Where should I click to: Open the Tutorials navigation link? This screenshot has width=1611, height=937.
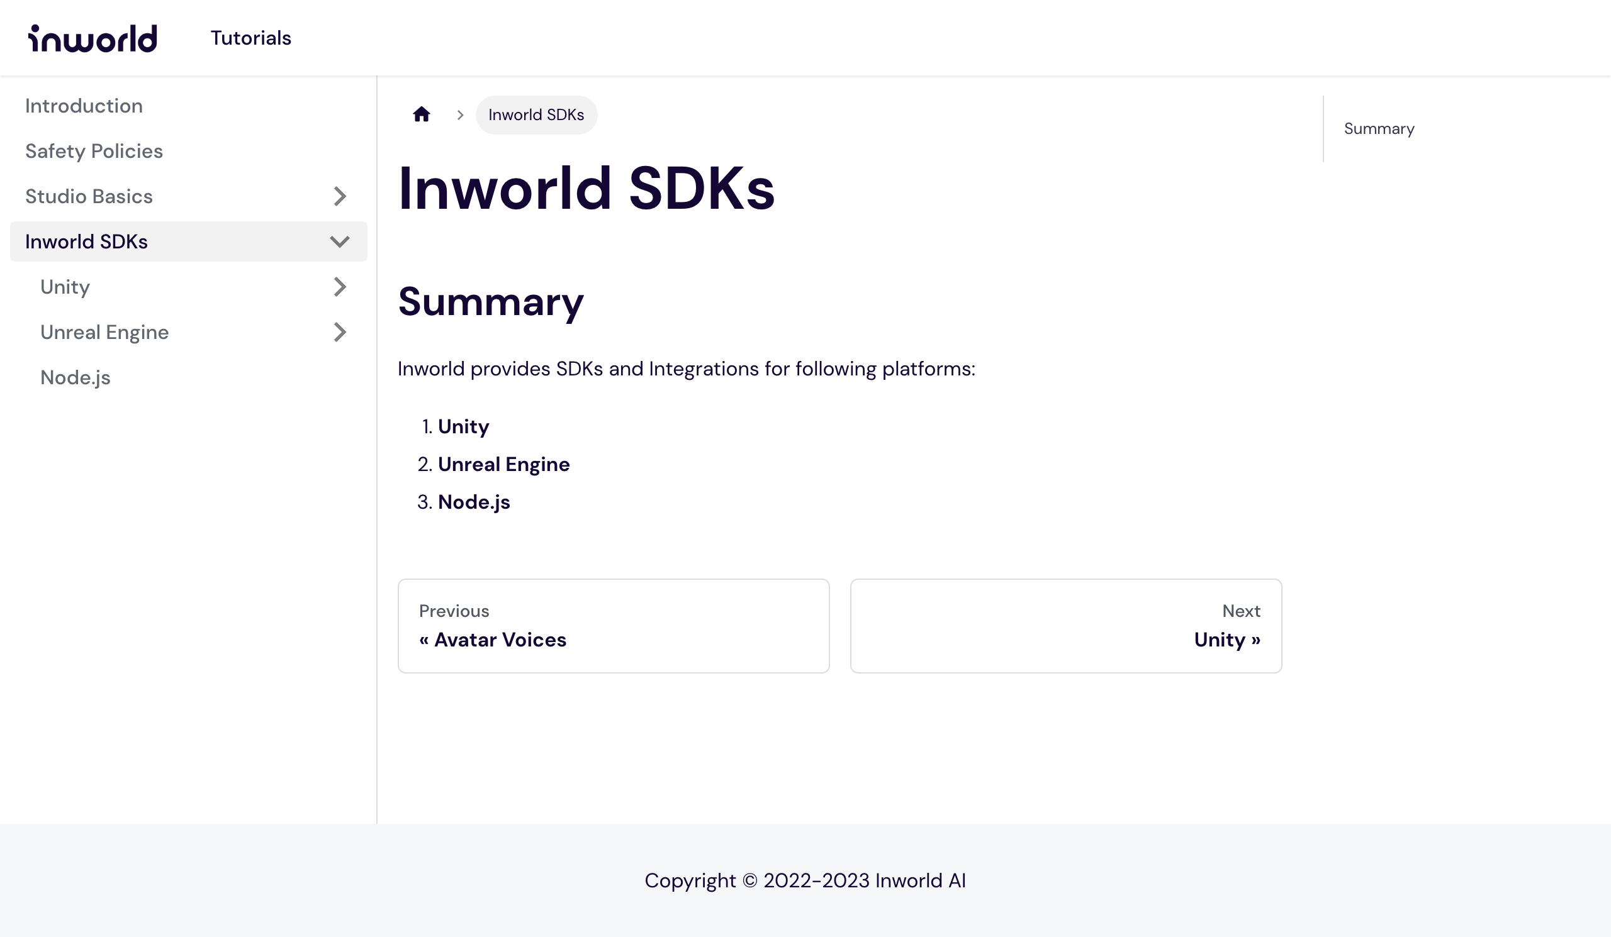coord(250,38)
